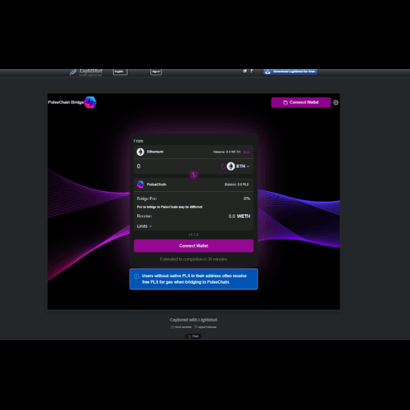Click the ETH token coin icon
This screenshot has height=410, width=410.
click(230, 166)
